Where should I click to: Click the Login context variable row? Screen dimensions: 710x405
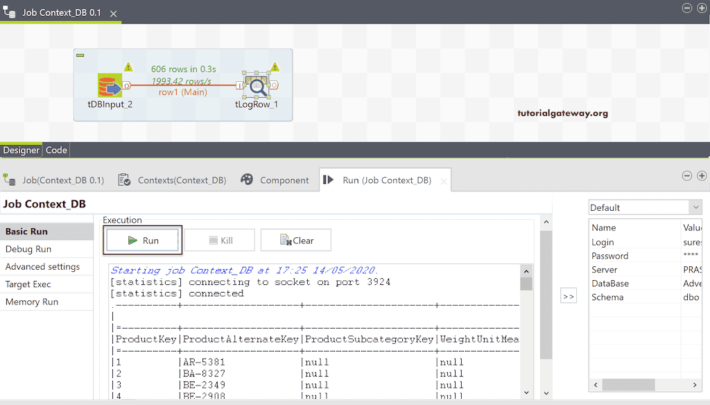pyautogui.click(x=646, y=242)
